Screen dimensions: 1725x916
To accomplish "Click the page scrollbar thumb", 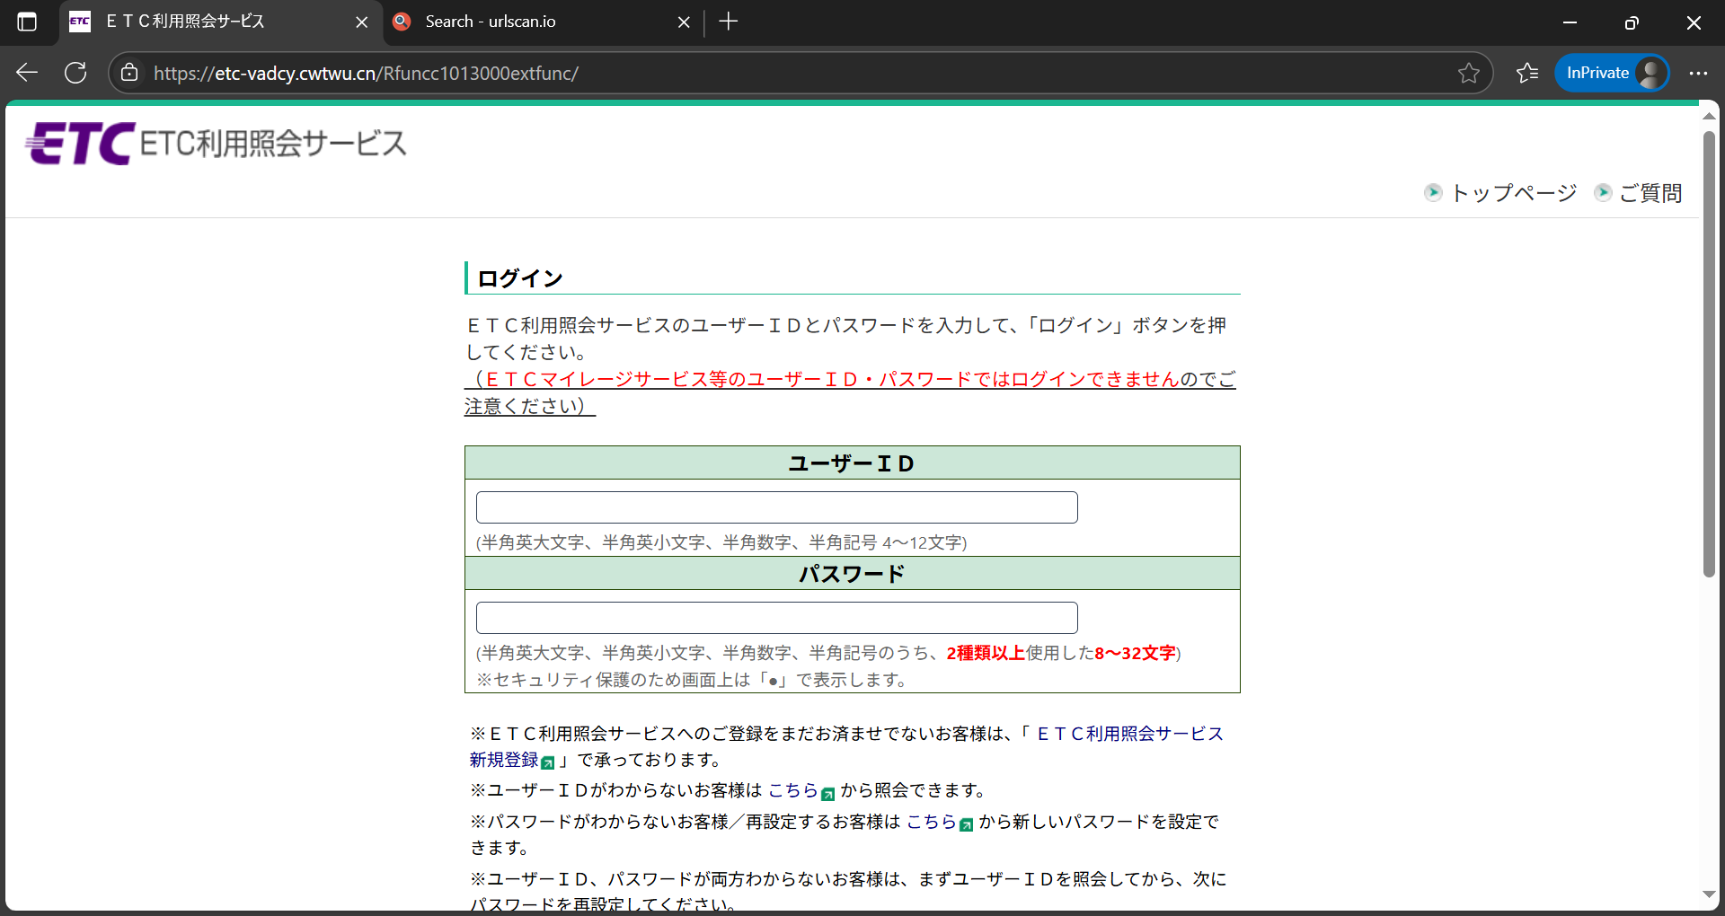I will pos(1709,355).
